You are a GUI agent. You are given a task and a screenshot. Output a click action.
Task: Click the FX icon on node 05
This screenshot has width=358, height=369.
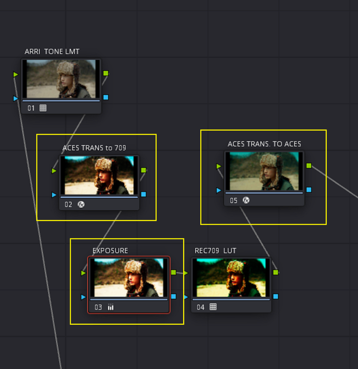point(246,200)
